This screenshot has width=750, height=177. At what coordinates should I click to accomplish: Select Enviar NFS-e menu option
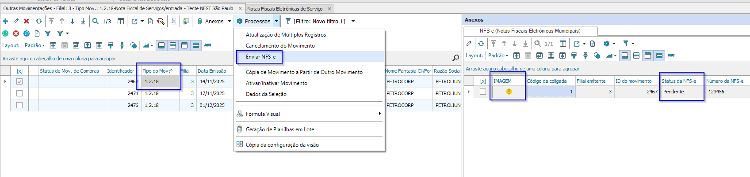click(260, 57)
